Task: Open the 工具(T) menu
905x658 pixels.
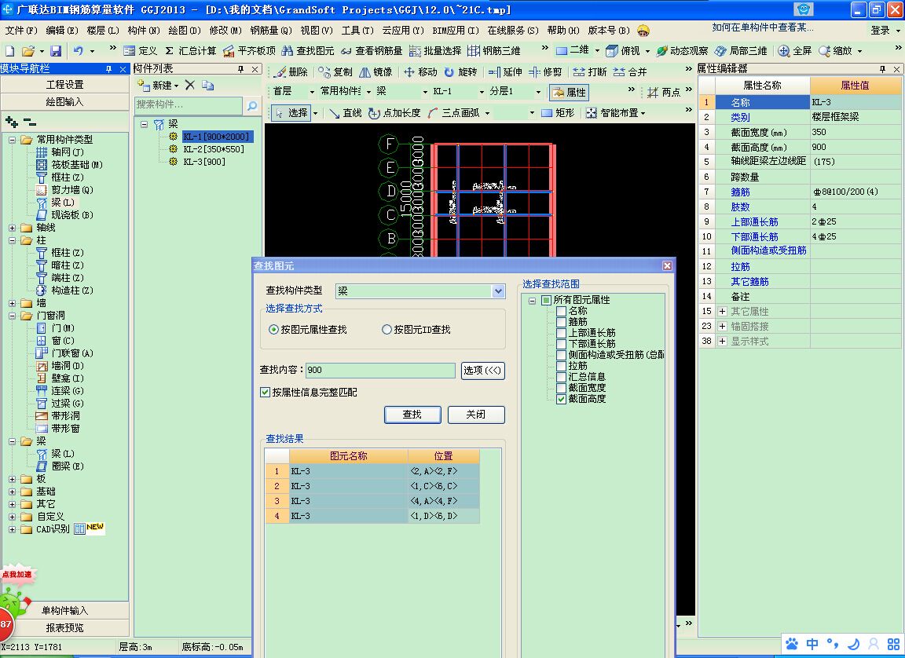Action: coord(357,30)
